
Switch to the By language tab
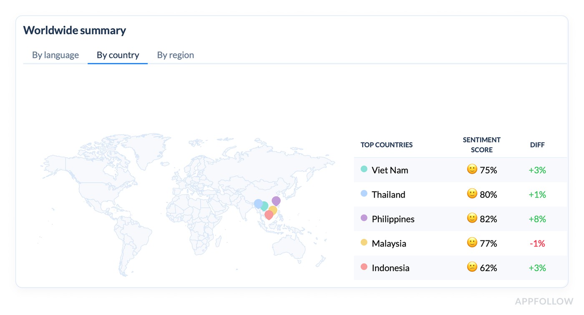(x=55, y=55)
